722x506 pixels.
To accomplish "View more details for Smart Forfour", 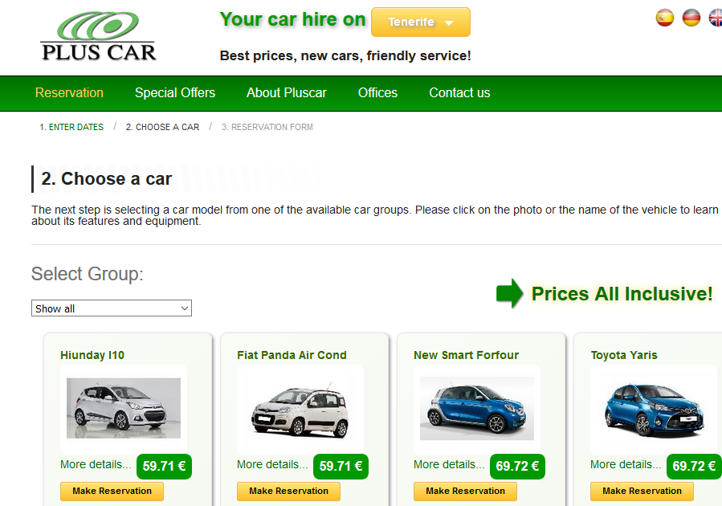I will click(x=449, y=464).
